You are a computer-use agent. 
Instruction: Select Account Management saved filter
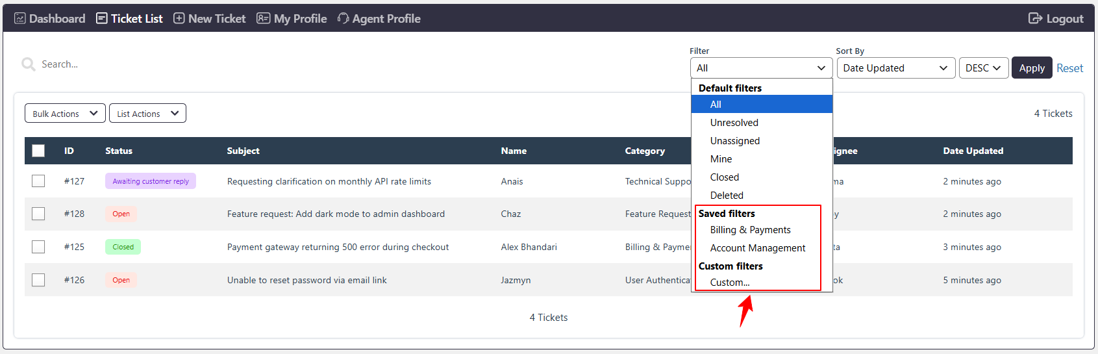point(762,247)
